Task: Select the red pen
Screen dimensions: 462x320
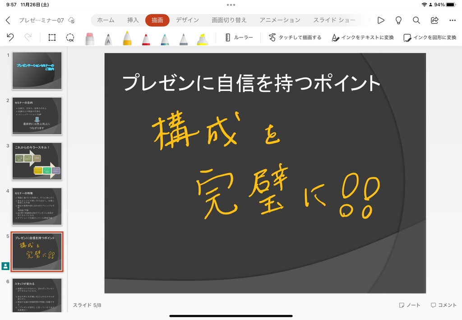Action: [x=146, y=39]
